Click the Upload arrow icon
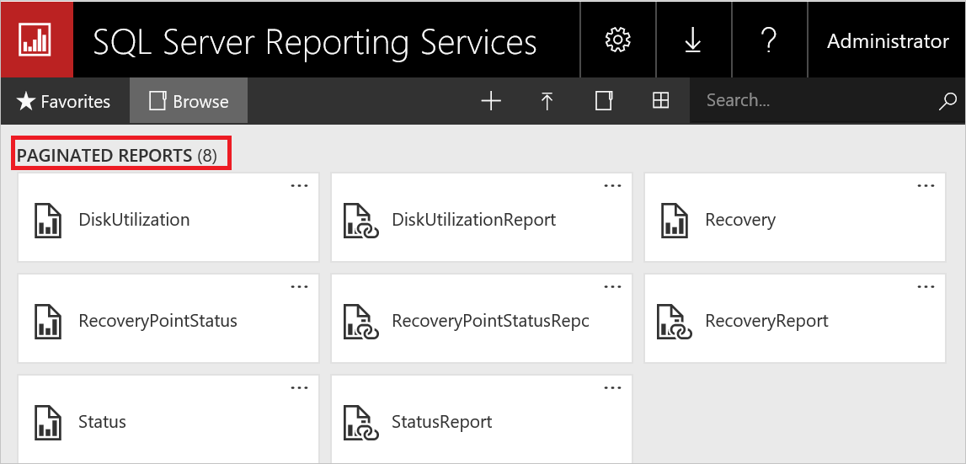 pos(547,101)
